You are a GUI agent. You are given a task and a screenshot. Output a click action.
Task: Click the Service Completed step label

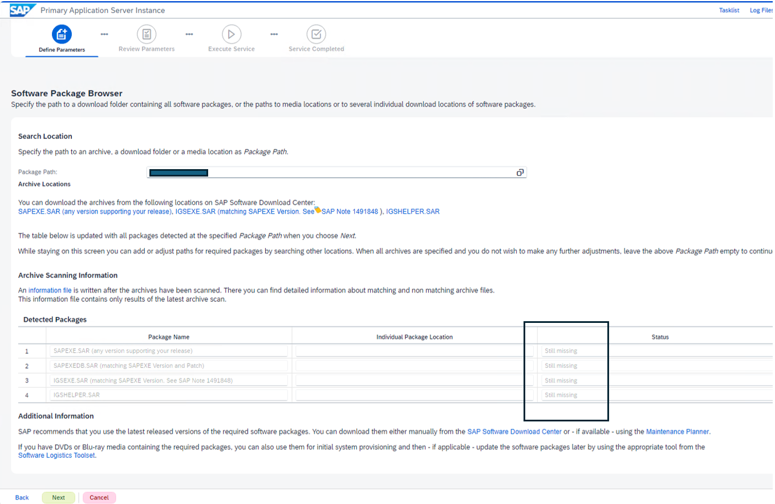click(317, 49)
